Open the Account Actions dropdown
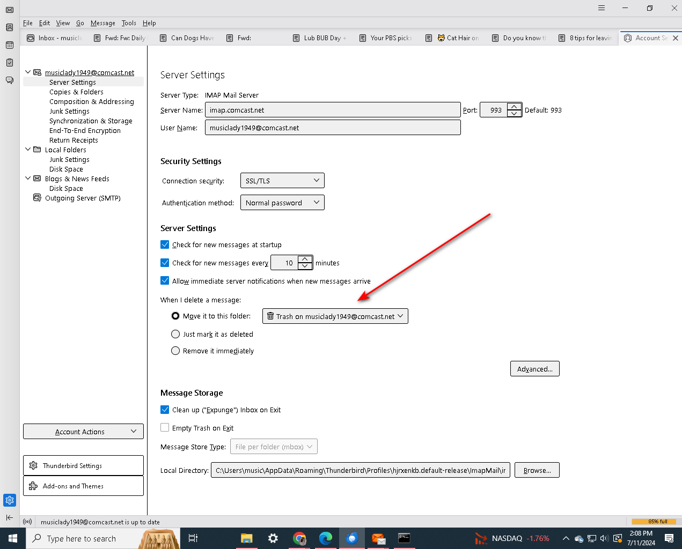 click(x=83, y=432)
